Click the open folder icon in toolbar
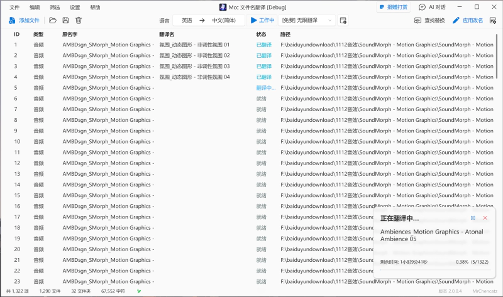The height and width of the screenshot is (297, 503). (x=53, y=20)
